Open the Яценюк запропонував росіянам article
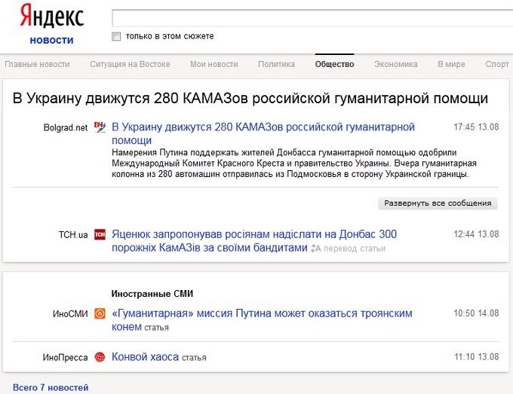The image size is (513, 394). point(254,241)
